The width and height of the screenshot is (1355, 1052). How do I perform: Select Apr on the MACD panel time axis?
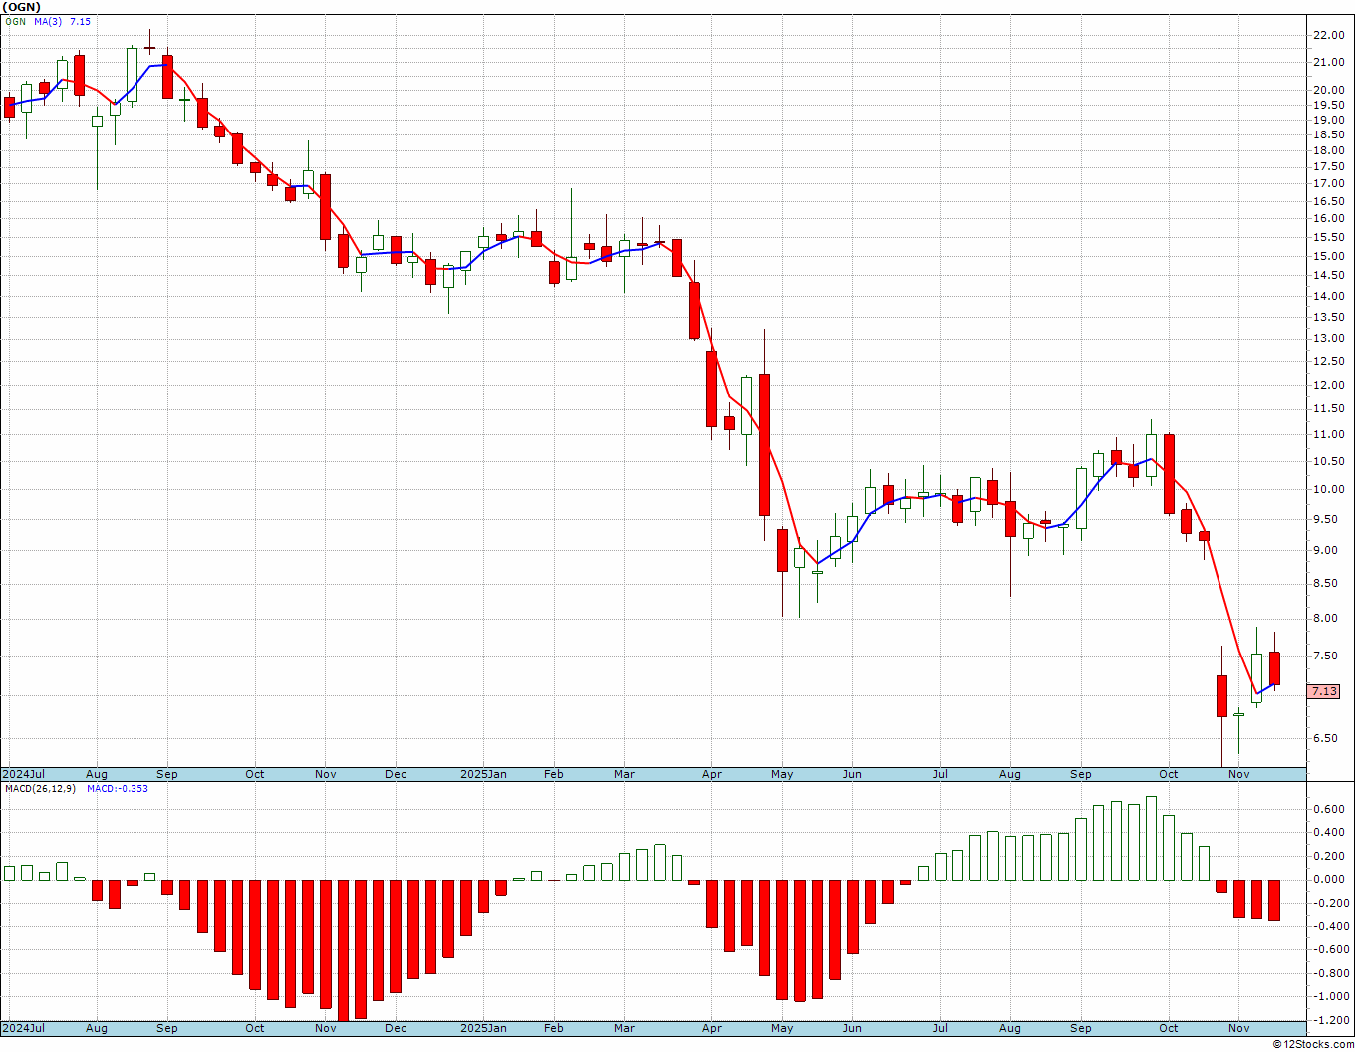point(712,1028)
